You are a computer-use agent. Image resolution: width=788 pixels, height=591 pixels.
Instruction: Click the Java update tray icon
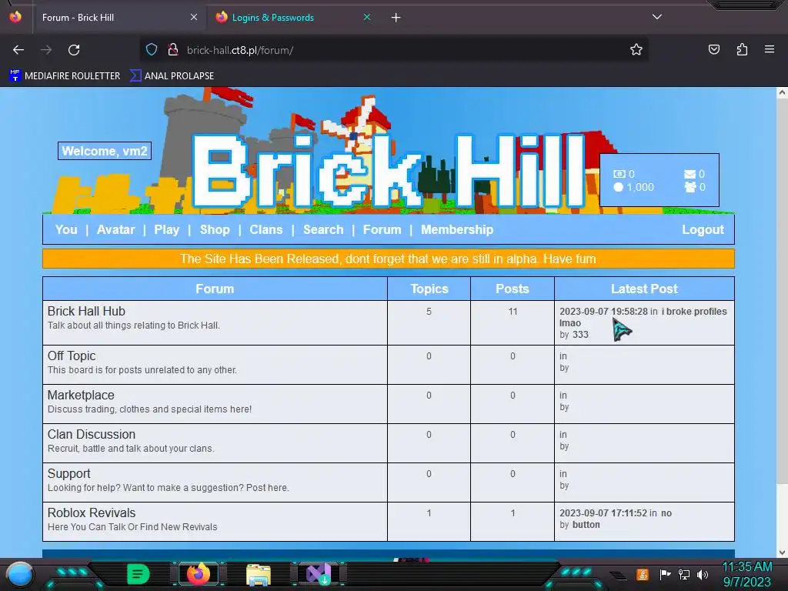[x=643, y=574]
